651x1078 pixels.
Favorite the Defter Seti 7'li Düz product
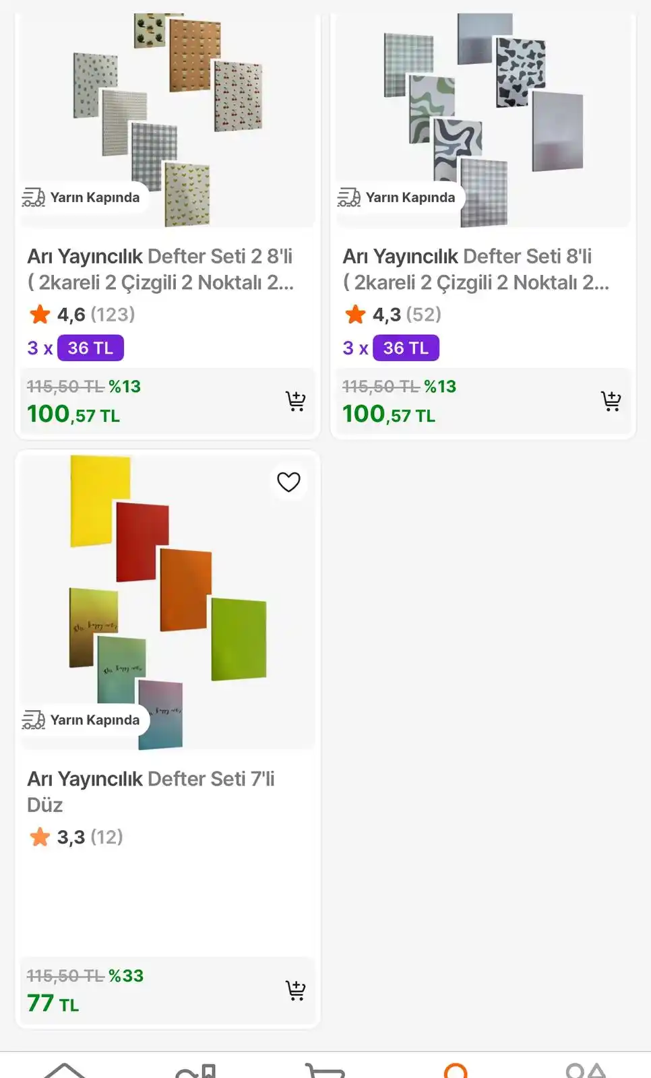(x=288, y=482)
